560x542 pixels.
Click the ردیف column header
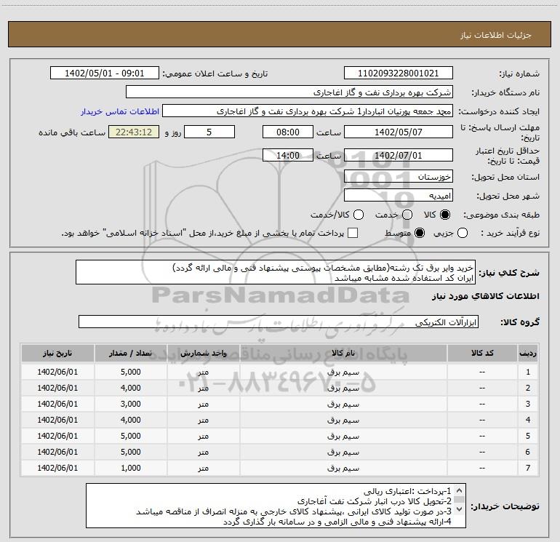pos(528,354)
